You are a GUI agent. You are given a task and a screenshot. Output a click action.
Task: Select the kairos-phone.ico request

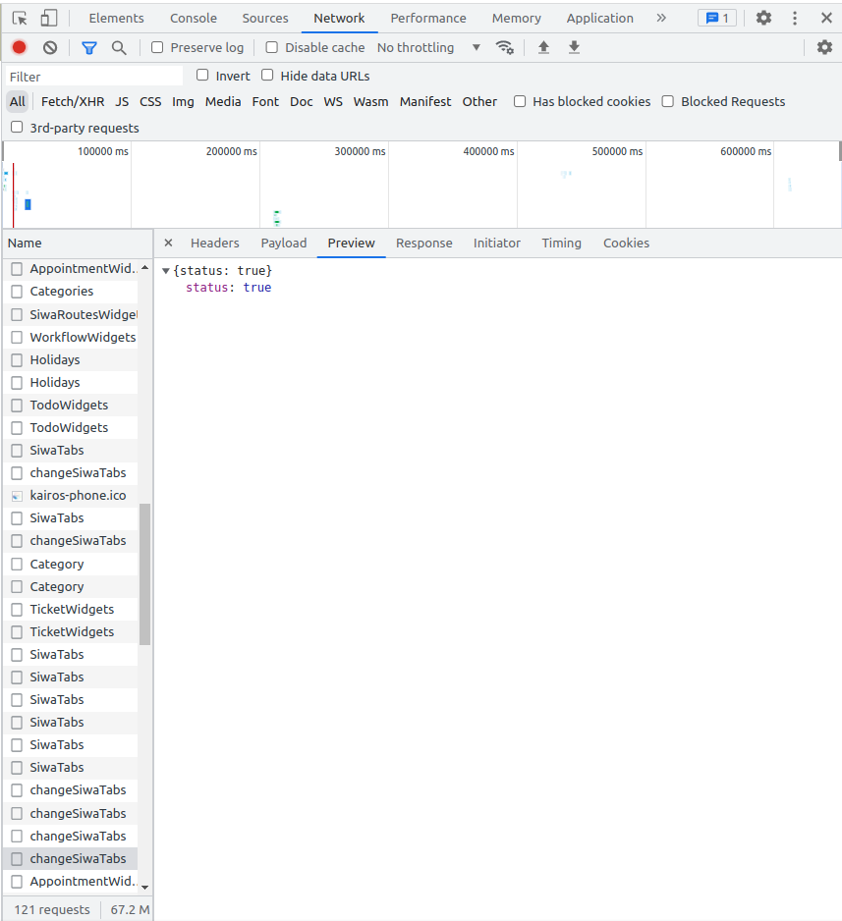point(70,496)
